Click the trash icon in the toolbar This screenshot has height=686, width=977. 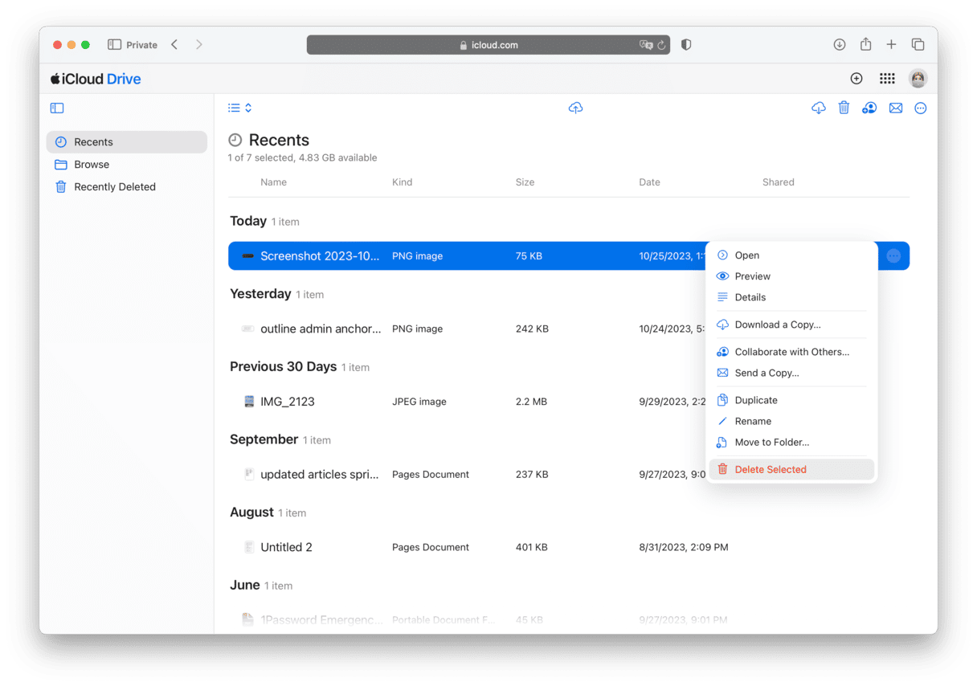click(x=844, y=108)
